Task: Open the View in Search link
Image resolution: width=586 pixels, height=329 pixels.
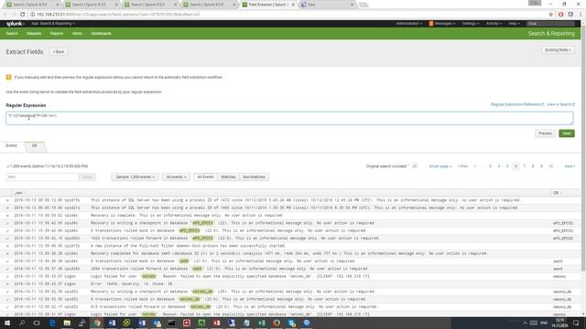Action: tap(560, 104)
